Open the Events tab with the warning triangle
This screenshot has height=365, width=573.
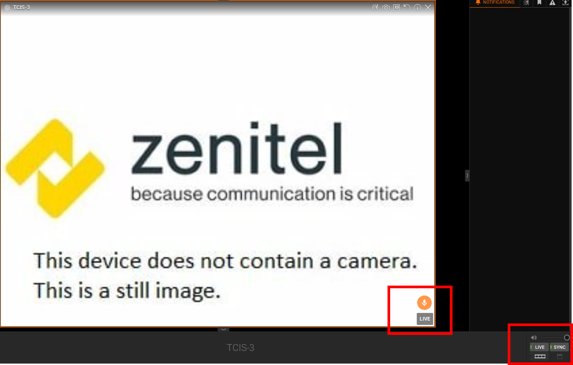(x=552, y=3)
